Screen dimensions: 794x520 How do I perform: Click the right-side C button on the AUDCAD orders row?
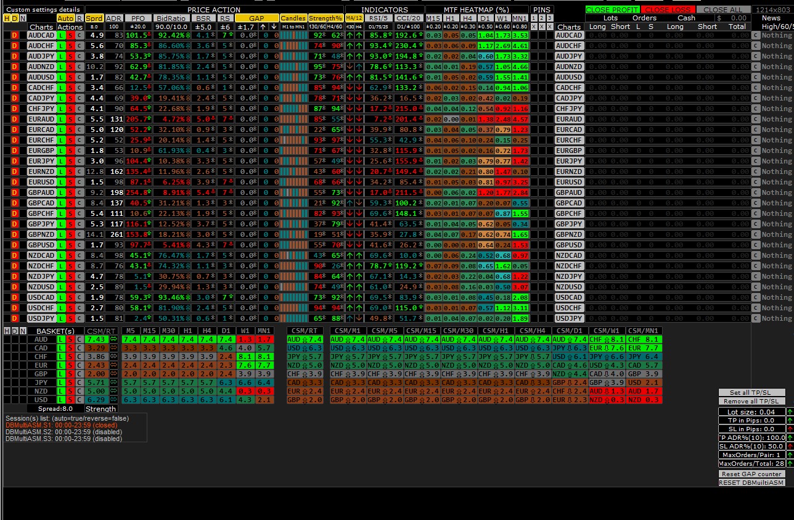(756, 35)
